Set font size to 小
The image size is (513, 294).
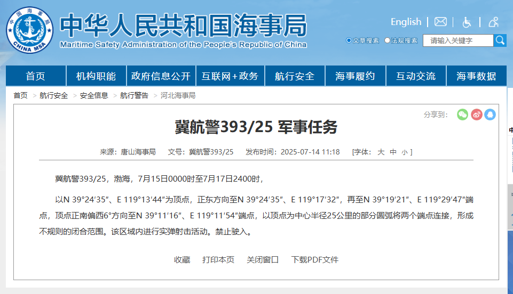405,152
